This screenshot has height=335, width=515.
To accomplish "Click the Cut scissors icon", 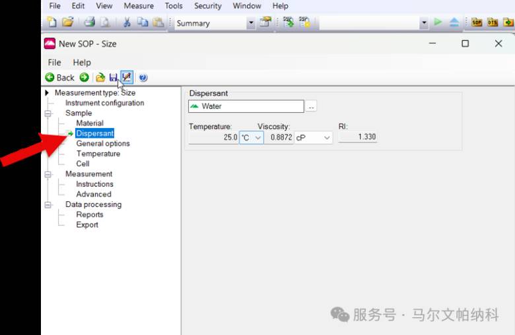I will point(127,22).
